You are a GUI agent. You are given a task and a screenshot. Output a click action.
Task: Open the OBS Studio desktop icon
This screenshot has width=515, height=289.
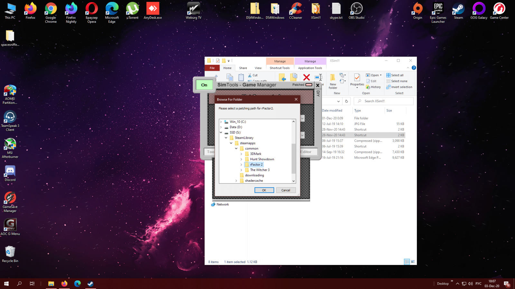click(x=356, y=11)
